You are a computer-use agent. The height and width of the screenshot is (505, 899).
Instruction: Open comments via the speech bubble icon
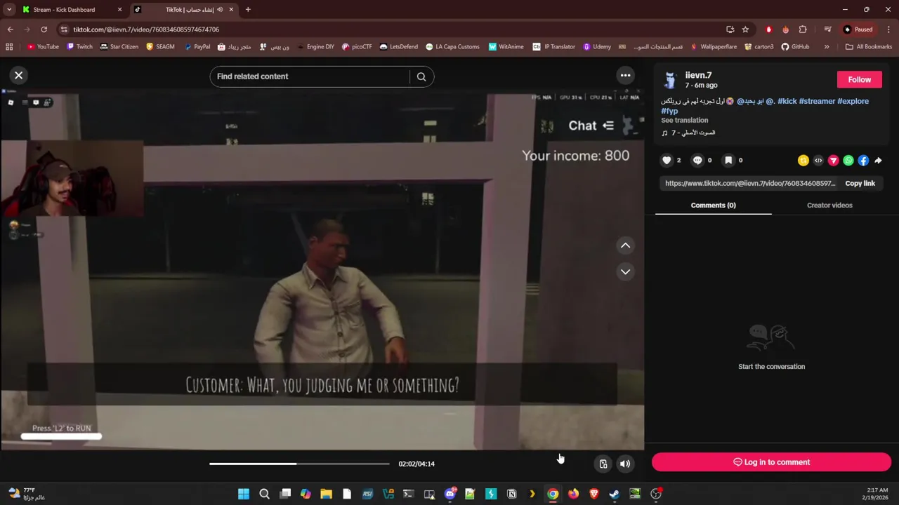click(697, 161)
